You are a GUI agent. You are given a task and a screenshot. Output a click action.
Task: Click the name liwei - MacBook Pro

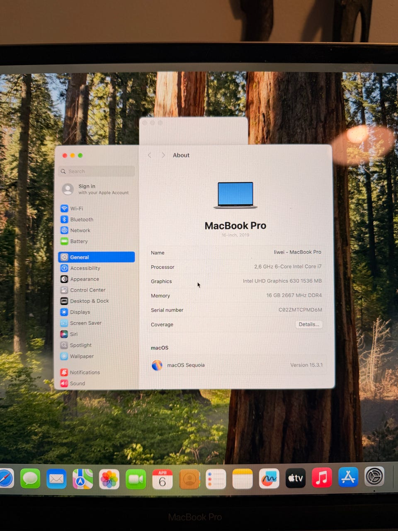[x=298, y=252]
